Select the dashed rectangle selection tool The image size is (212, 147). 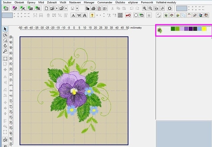point(5,58)
